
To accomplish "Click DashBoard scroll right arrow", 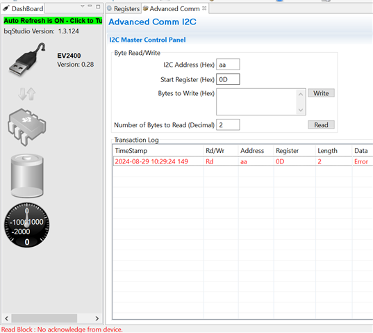I will point(97,318).
